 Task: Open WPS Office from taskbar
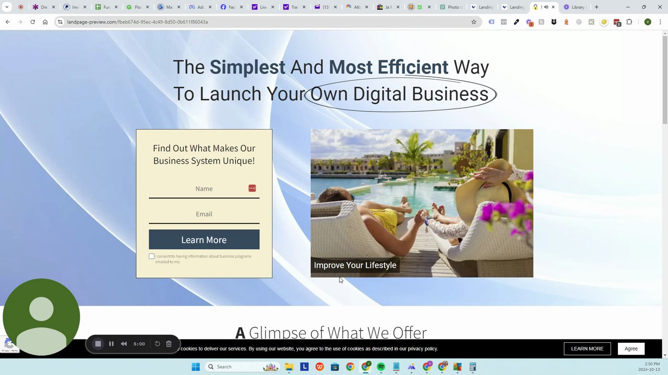click(319, 367)
